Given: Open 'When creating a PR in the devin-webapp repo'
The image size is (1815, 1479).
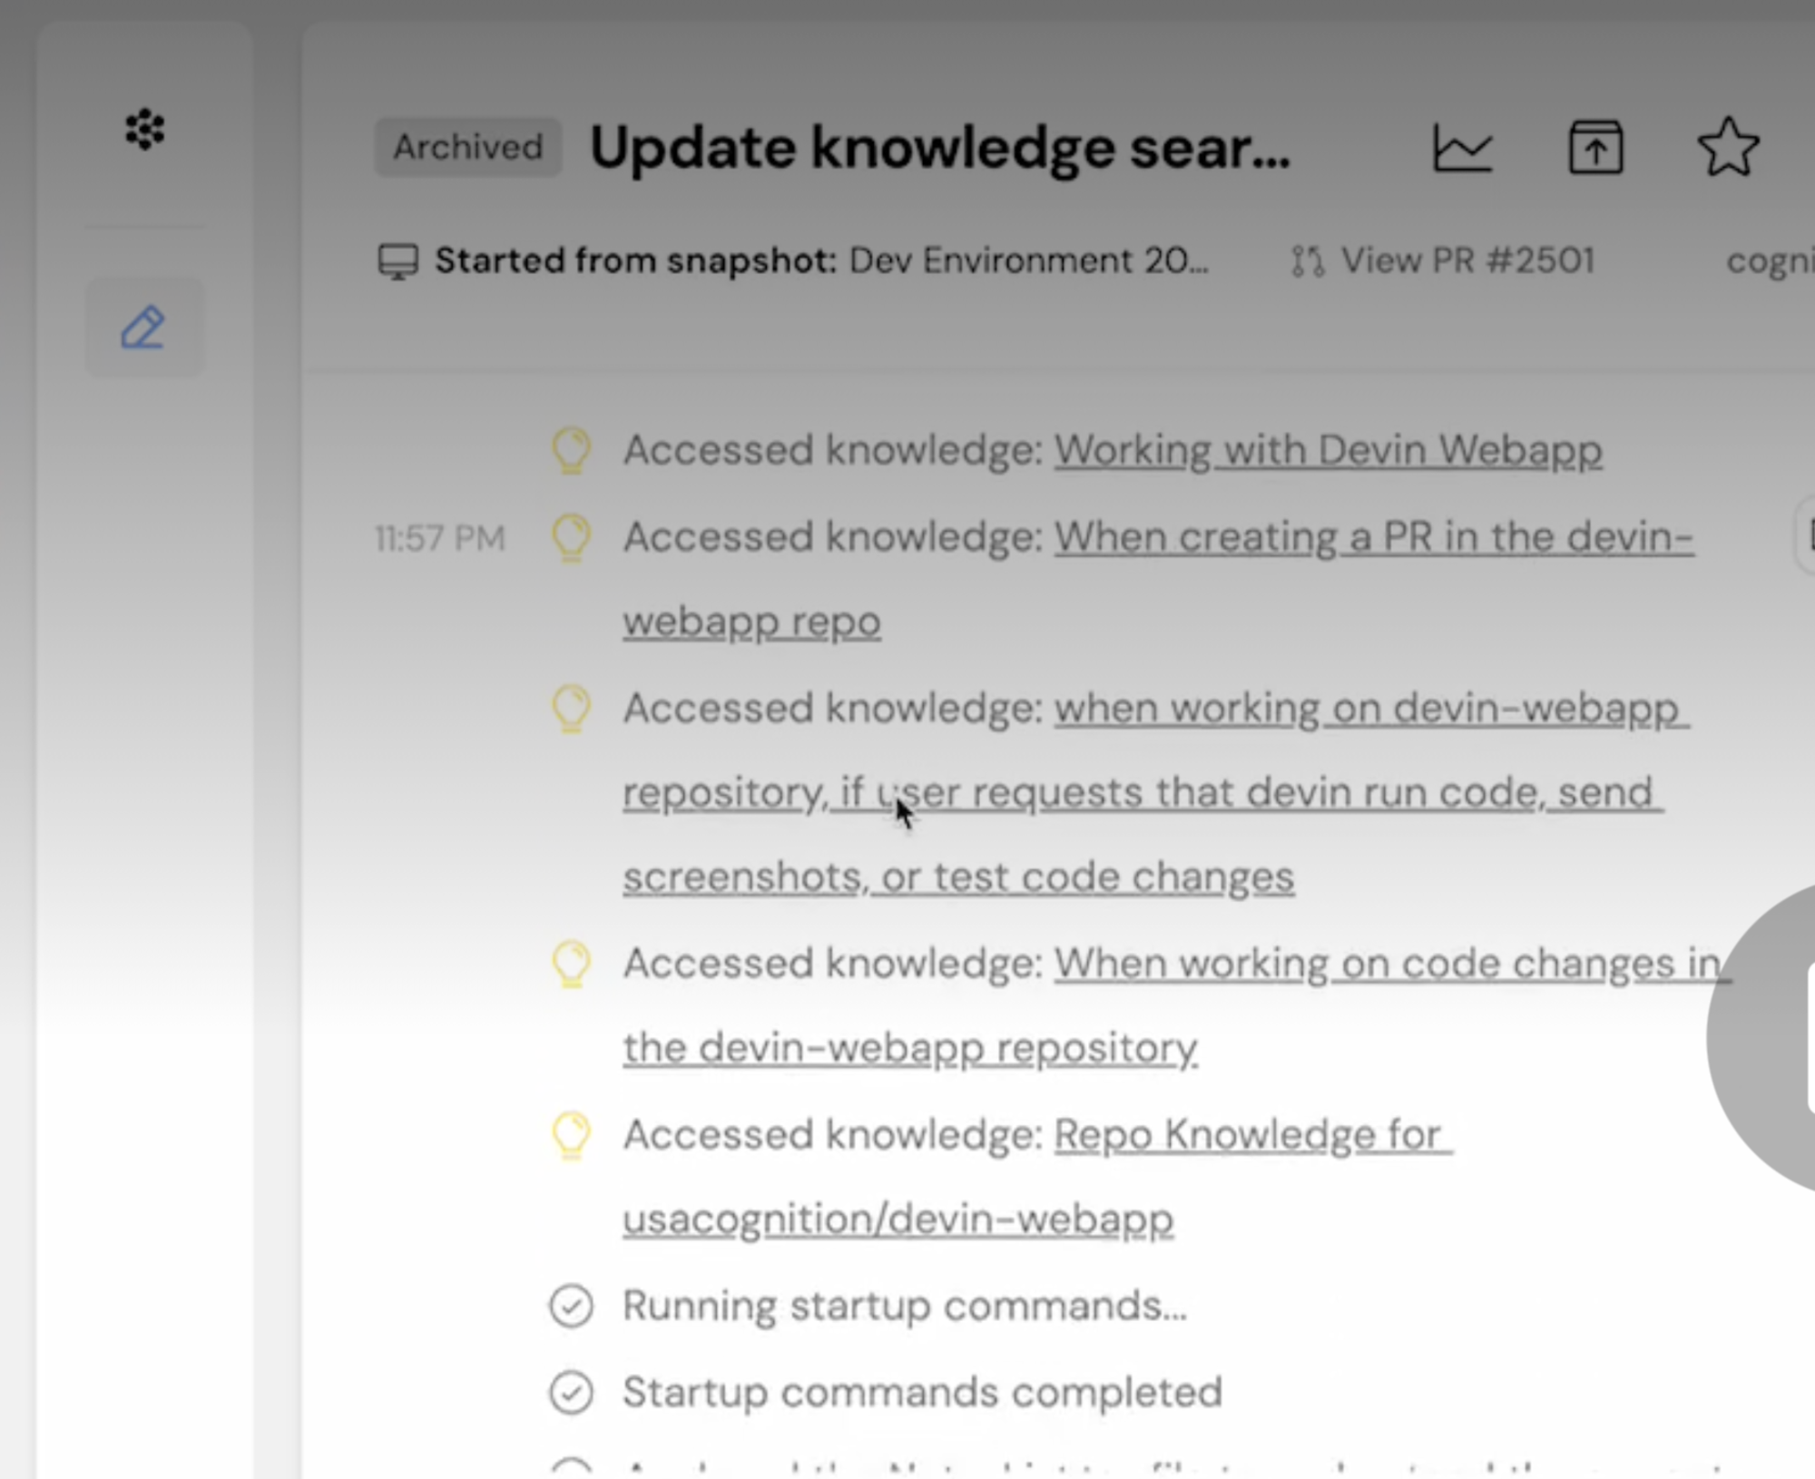Looking at the screenshot, I should click(x=1158, y=580).
